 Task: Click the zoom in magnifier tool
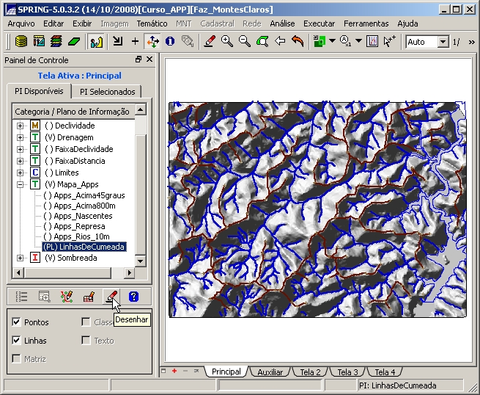click(x=227, y=42)
